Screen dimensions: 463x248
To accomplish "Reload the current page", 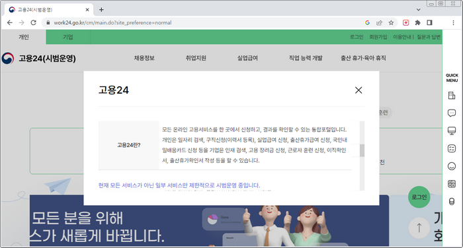I will click(x=33, y=22).
